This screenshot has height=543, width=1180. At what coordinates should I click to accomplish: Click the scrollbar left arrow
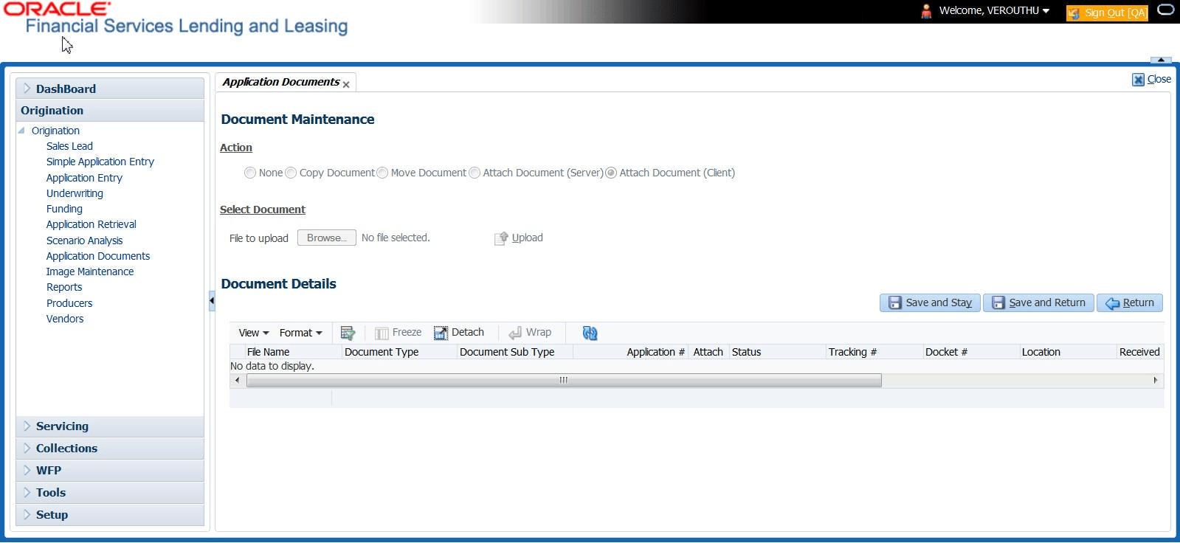coord(237,381)
